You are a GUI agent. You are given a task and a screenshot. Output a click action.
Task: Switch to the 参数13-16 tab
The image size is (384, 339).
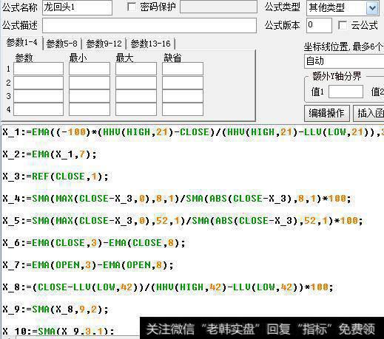[x=150, y=44]
